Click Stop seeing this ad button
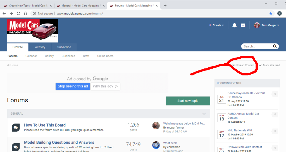286x152 pixels. coord(73,86)
